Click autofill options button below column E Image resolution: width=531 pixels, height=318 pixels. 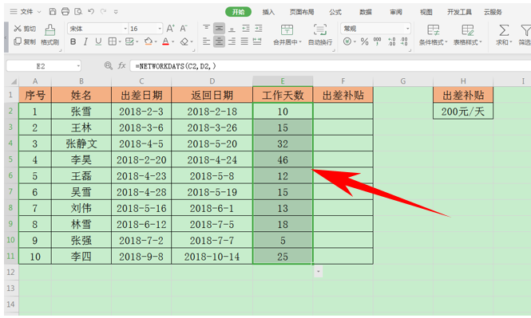coord(318,271)
